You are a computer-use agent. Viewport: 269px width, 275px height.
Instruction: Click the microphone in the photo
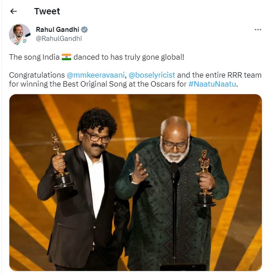click(173, 170)
